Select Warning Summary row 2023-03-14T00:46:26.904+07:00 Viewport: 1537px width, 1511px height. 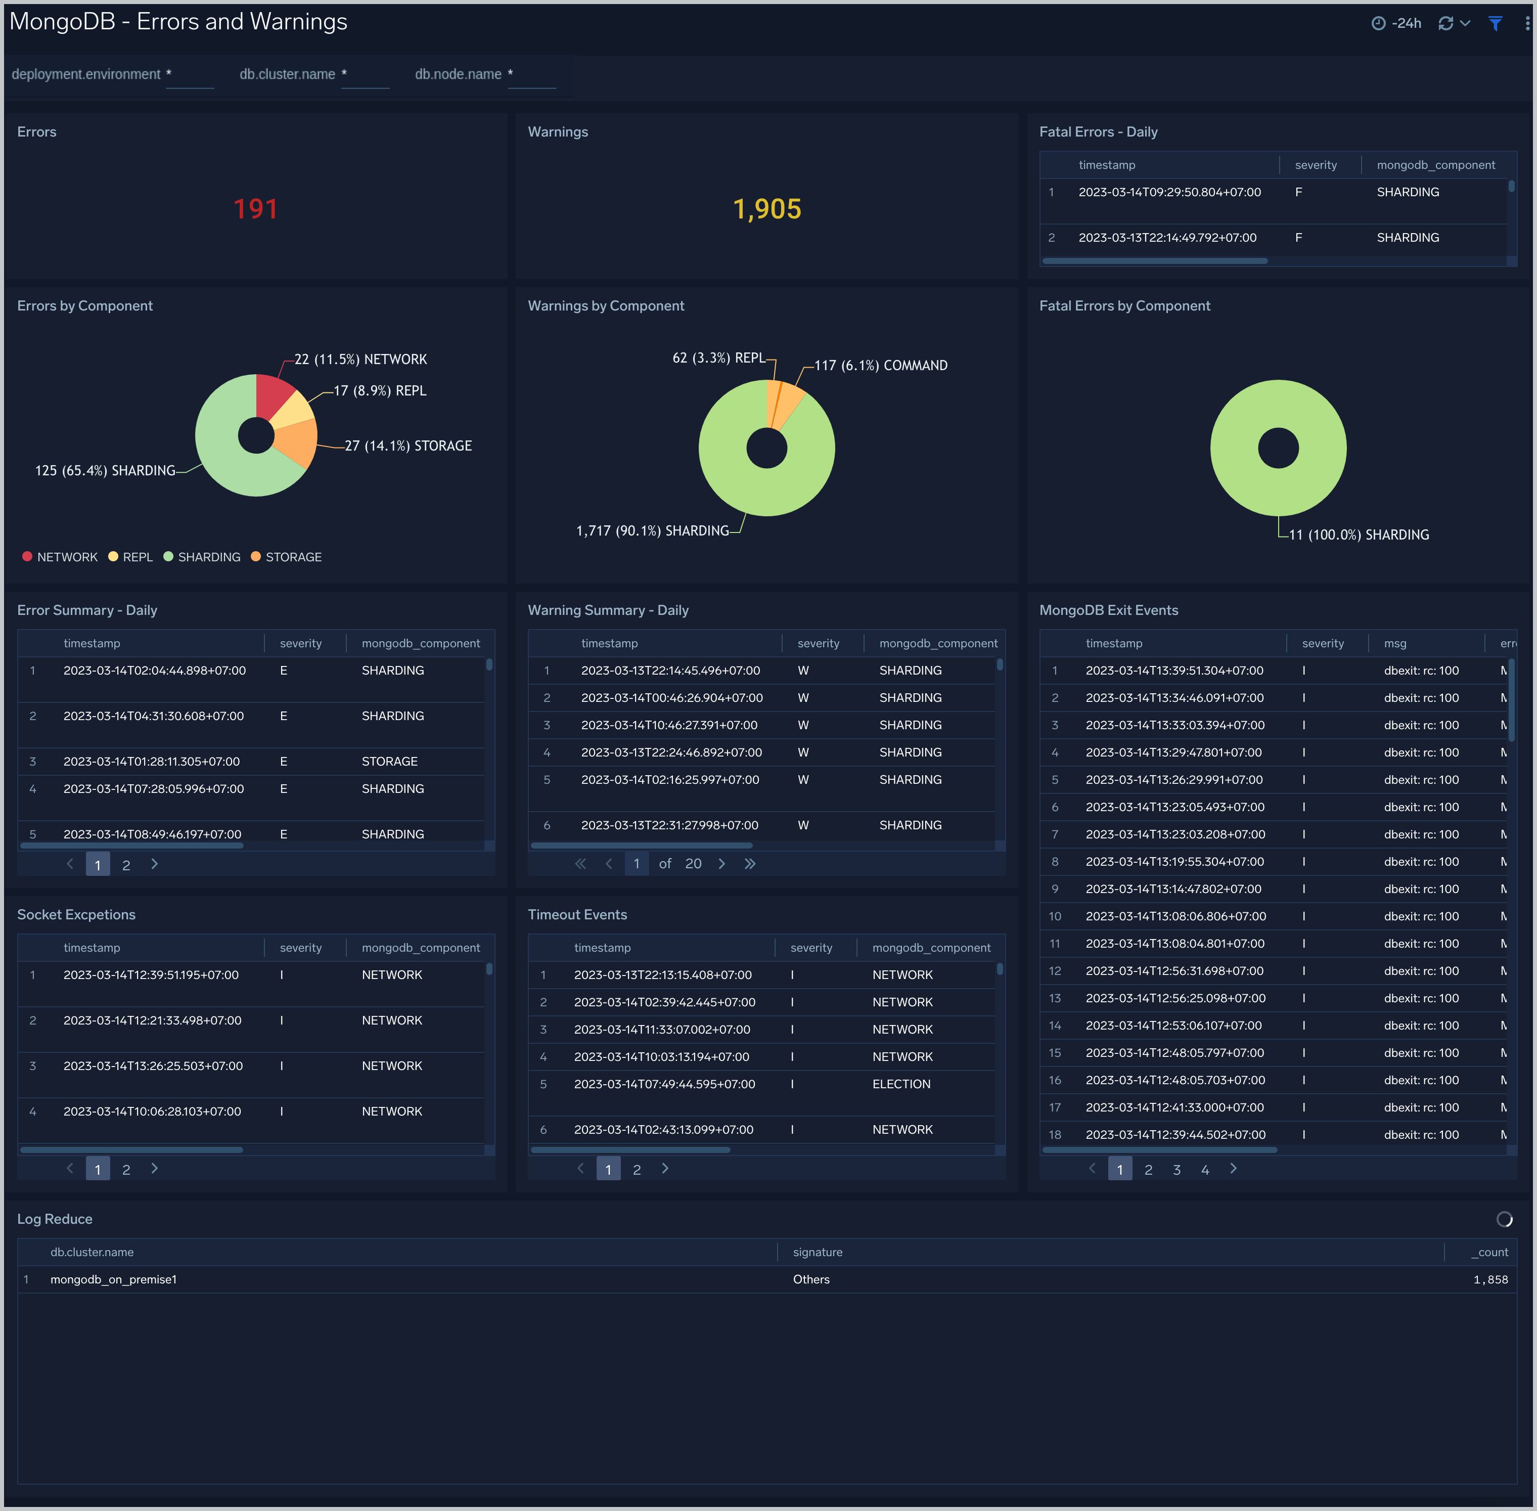coord(761,698)
